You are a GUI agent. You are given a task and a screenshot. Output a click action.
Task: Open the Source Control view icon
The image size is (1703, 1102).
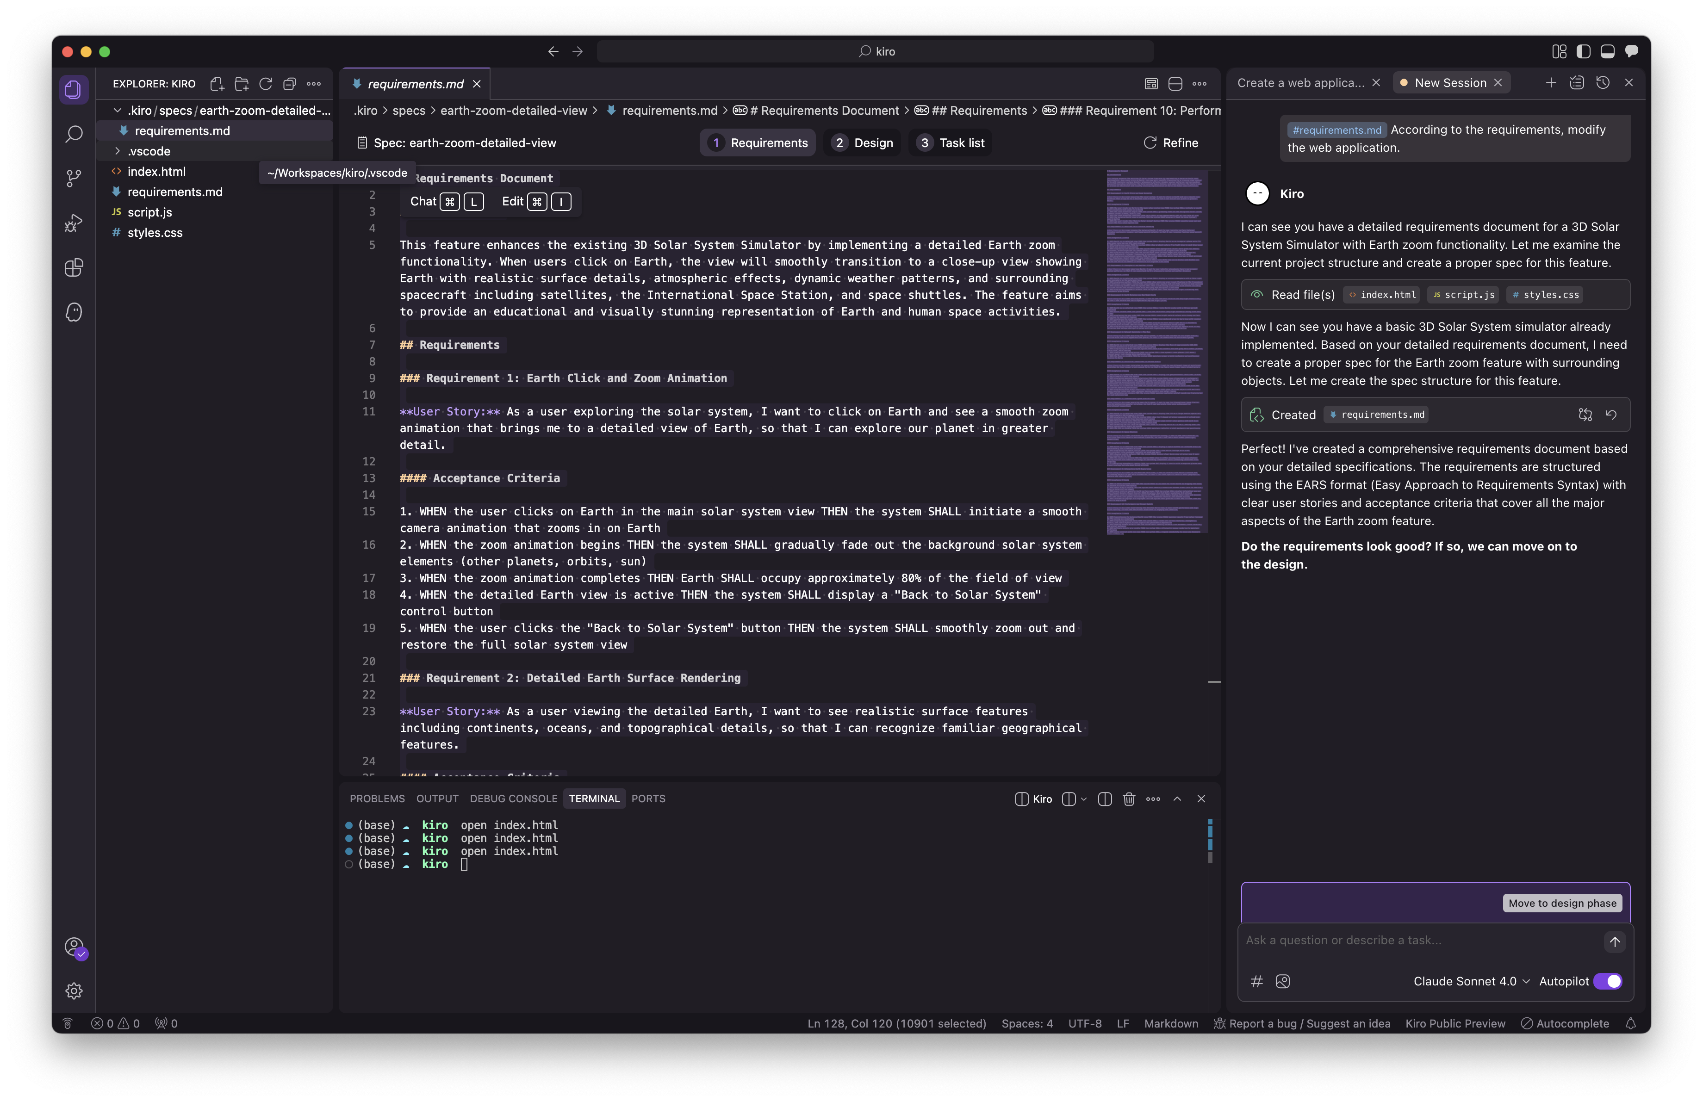tap(74, 178)
